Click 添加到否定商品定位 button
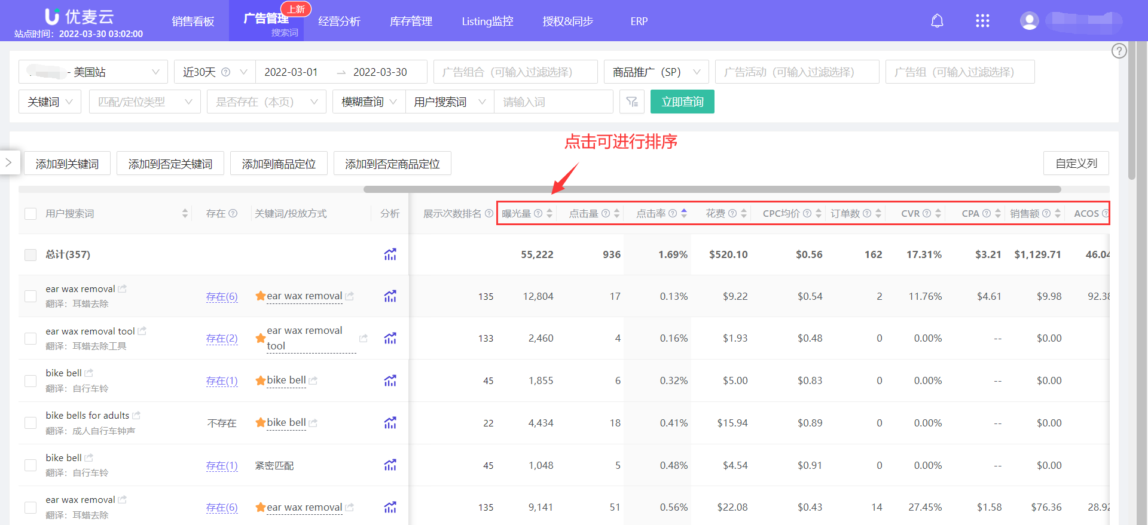This screenshot has width=1148, height=525. 392,163
